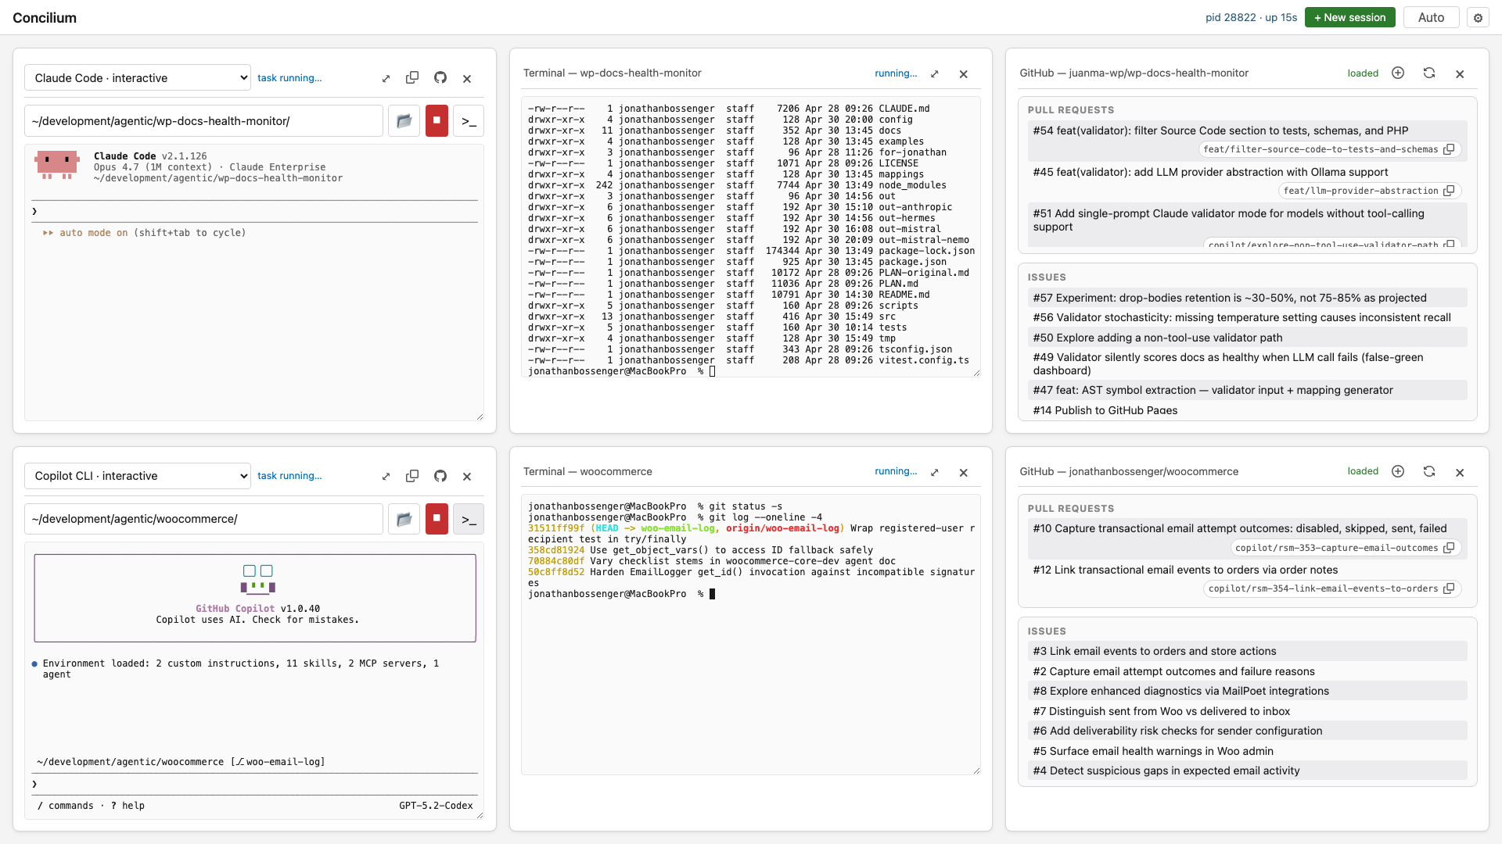Open issue #5 Surface email health warnings
Image resolution: width=1502 pixels, height=844 pixels.
pos(1247,751)
